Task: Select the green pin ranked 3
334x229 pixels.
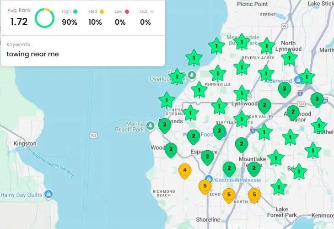Action: 317,99
